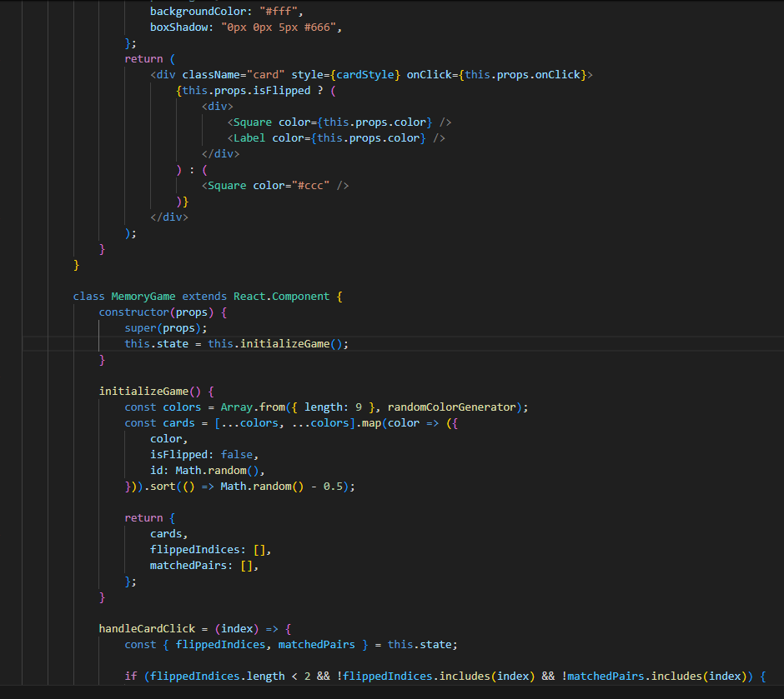This screenshot has width=784, height=699.
Task: Click the 'flippedIndices: [],' line
Action: tap(210, 550)
